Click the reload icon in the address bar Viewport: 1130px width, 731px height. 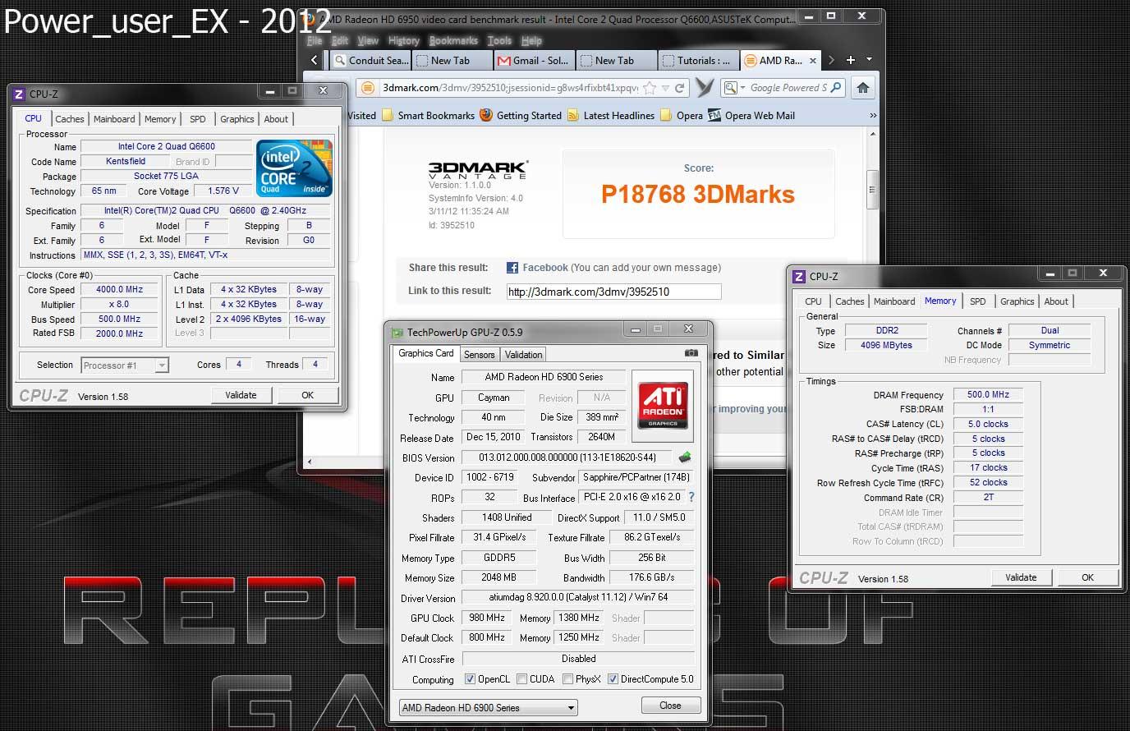pyautogui.click(x=679, y=88)
